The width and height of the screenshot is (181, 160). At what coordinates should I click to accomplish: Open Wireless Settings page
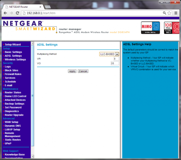(x=15, y=60)
